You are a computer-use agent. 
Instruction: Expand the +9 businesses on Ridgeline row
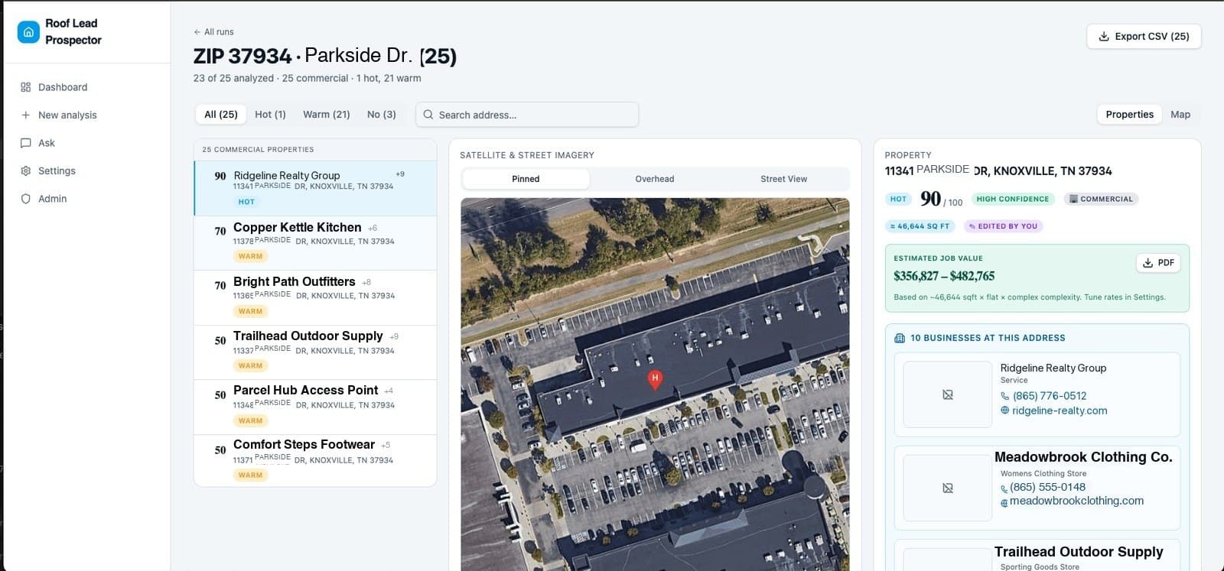point(400,174)
